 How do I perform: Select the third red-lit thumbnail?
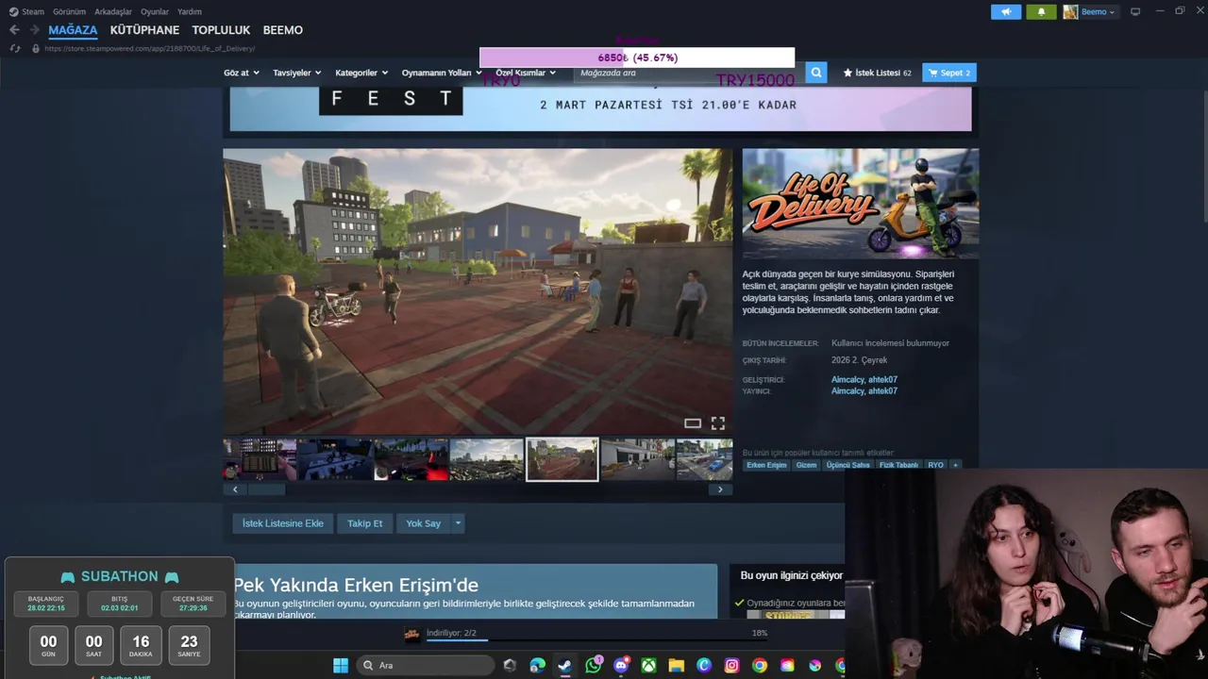(x=411, y=459)
